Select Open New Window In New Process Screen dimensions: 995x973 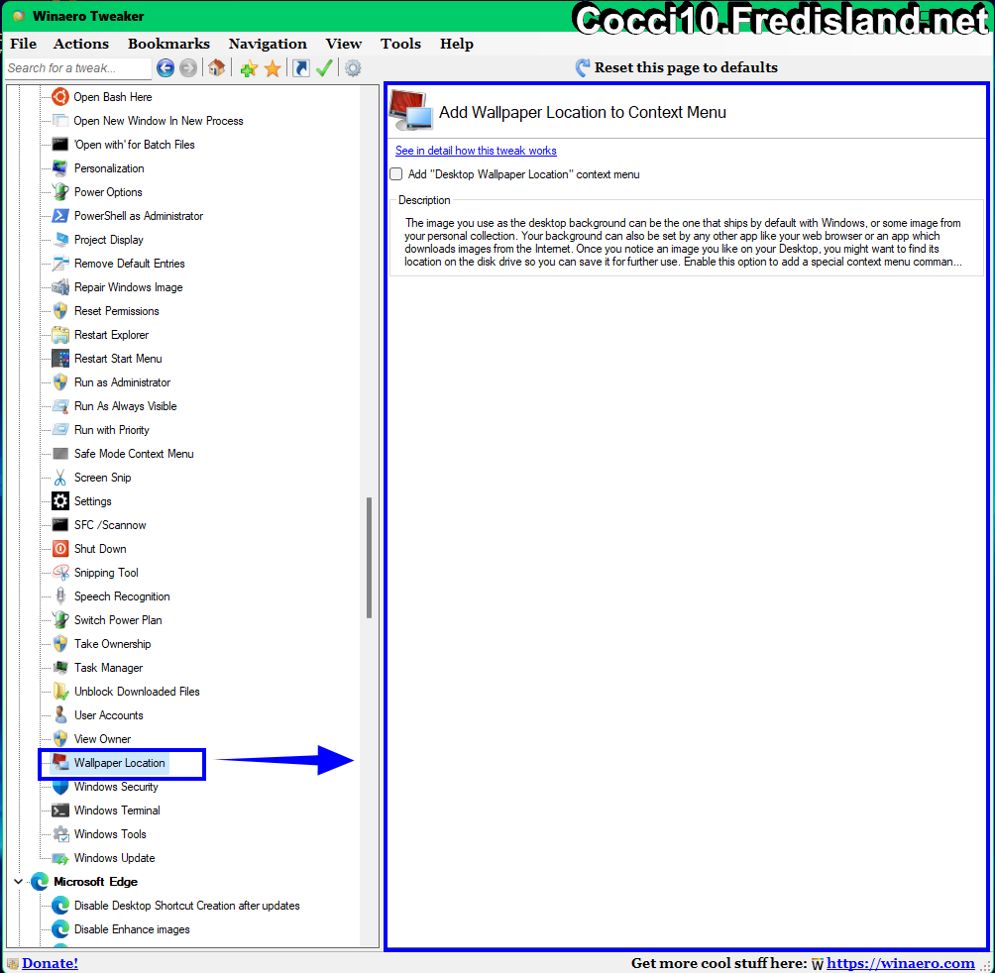point(159,121)
